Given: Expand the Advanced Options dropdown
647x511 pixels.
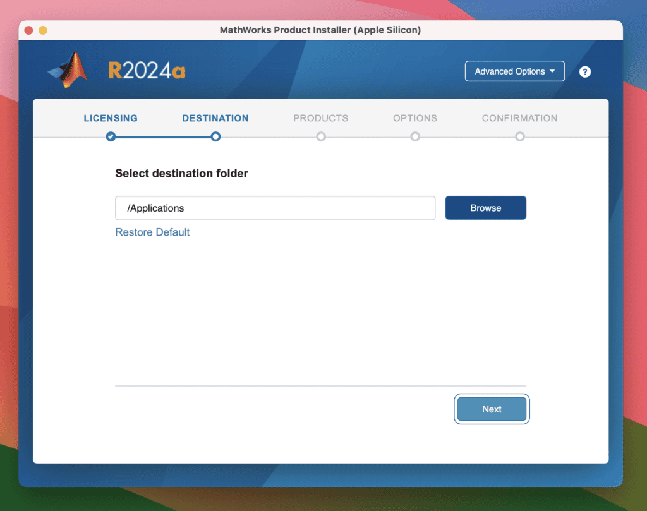Looking at the screenshot, I should 514,71.
